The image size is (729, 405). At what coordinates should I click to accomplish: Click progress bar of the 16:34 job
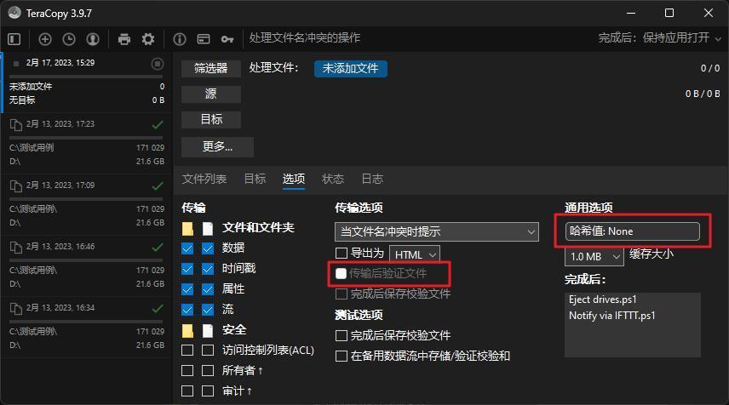click(x=86, y=322)
